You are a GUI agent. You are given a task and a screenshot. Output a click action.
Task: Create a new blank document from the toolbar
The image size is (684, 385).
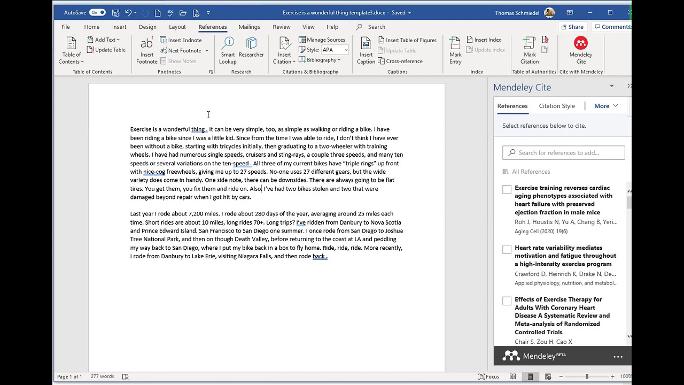158,12
